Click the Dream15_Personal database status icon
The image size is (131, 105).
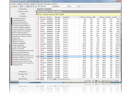click(x=102, y=81)
